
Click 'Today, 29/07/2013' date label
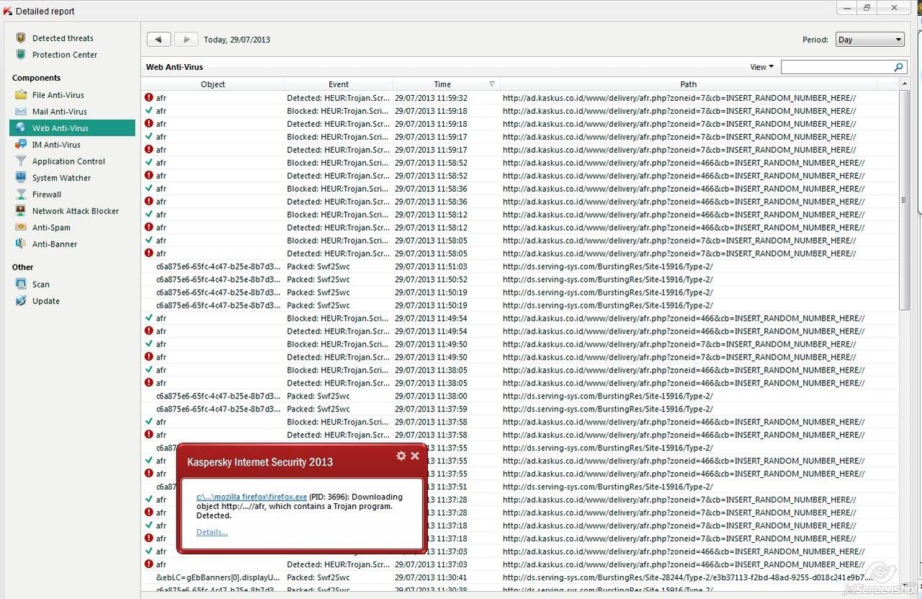coord(237,40)
